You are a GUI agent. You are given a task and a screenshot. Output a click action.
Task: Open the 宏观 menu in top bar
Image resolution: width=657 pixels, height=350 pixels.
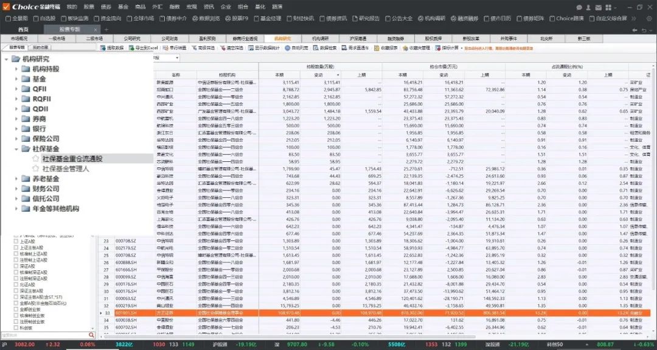[x=192, y=7]
